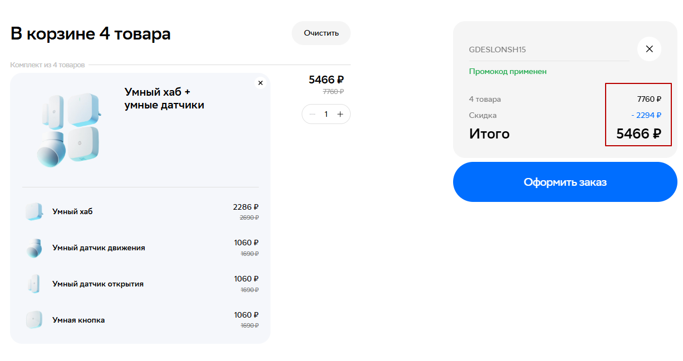
Task: Focus the promo code input field
Action: point(548,50)
